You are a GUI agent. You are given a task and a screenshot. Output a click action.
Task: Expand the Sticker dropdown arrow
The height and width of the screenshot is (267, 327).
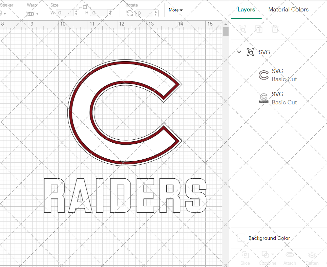tap(5, 14)
